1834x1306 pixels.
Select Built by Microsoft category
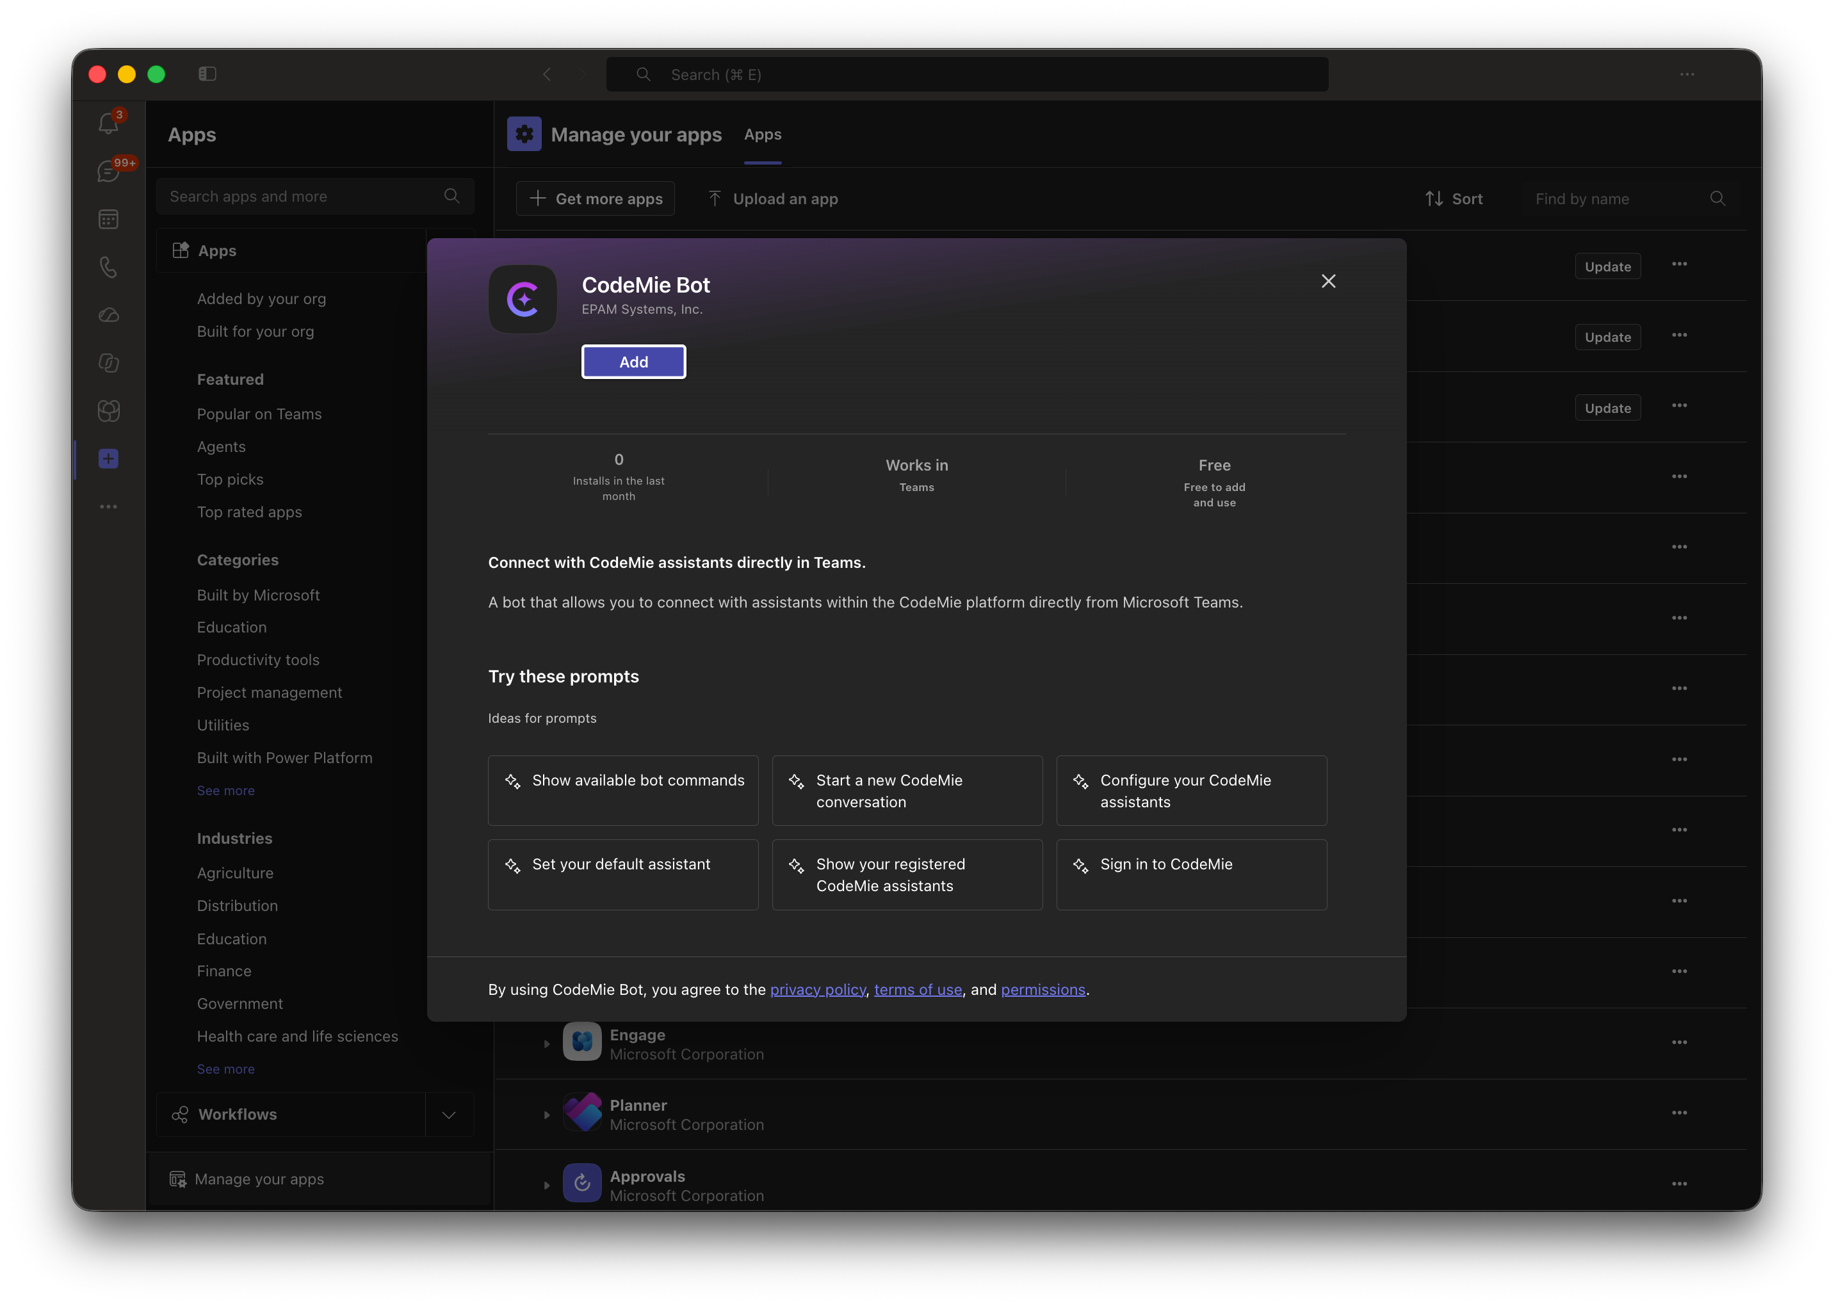pyautogui.click(x=258, y=595)
